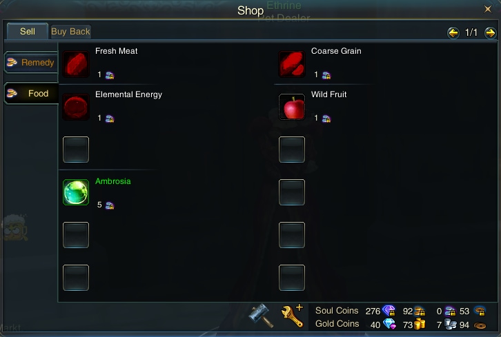Open the Buy Back tab
Screen dimensions: 501x337
tap(70, 32)
